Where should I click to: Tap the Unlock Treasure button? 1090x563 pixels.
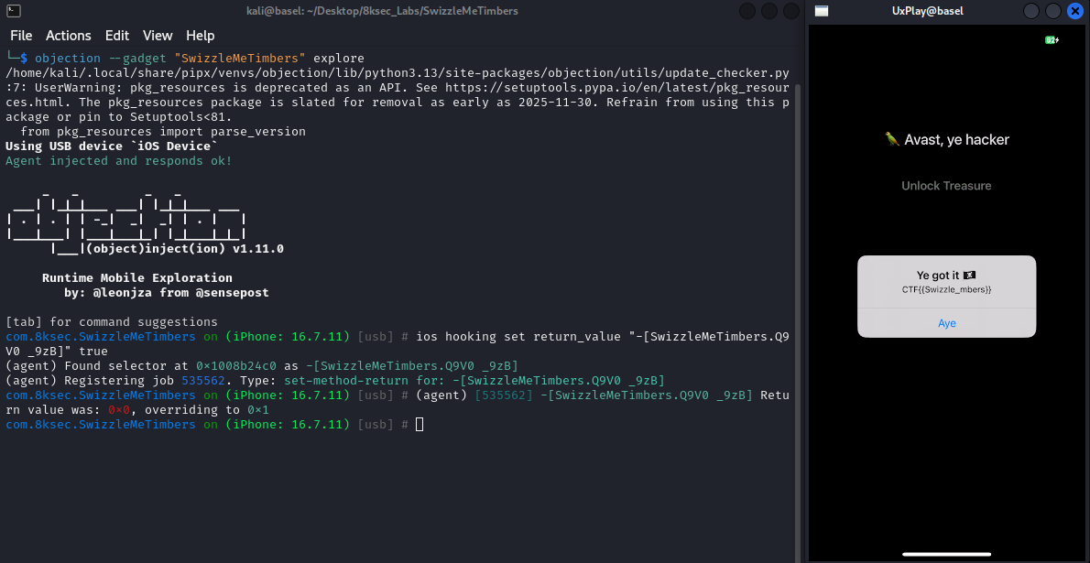[x=946, y=186]
